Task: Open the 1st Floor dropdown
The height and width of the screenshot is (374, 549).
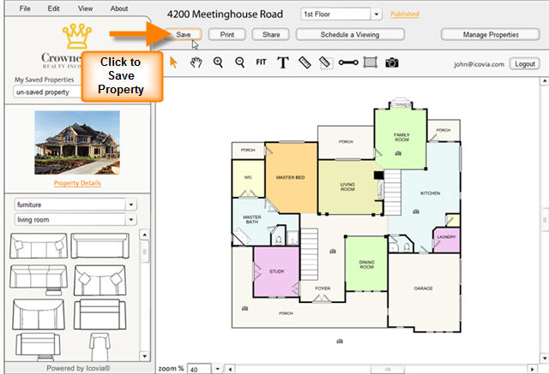Action: tap(376, 15)
